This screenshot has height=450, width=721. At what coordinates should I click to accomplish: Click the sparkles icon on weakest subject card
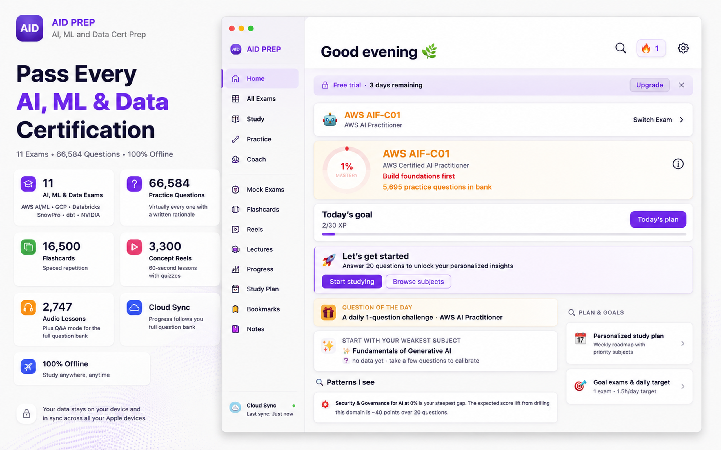(x=328, y=346)
